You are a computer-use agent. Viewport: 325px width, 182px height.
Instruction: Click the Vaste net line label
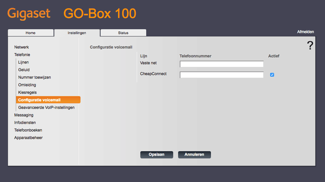coord(148,63)
